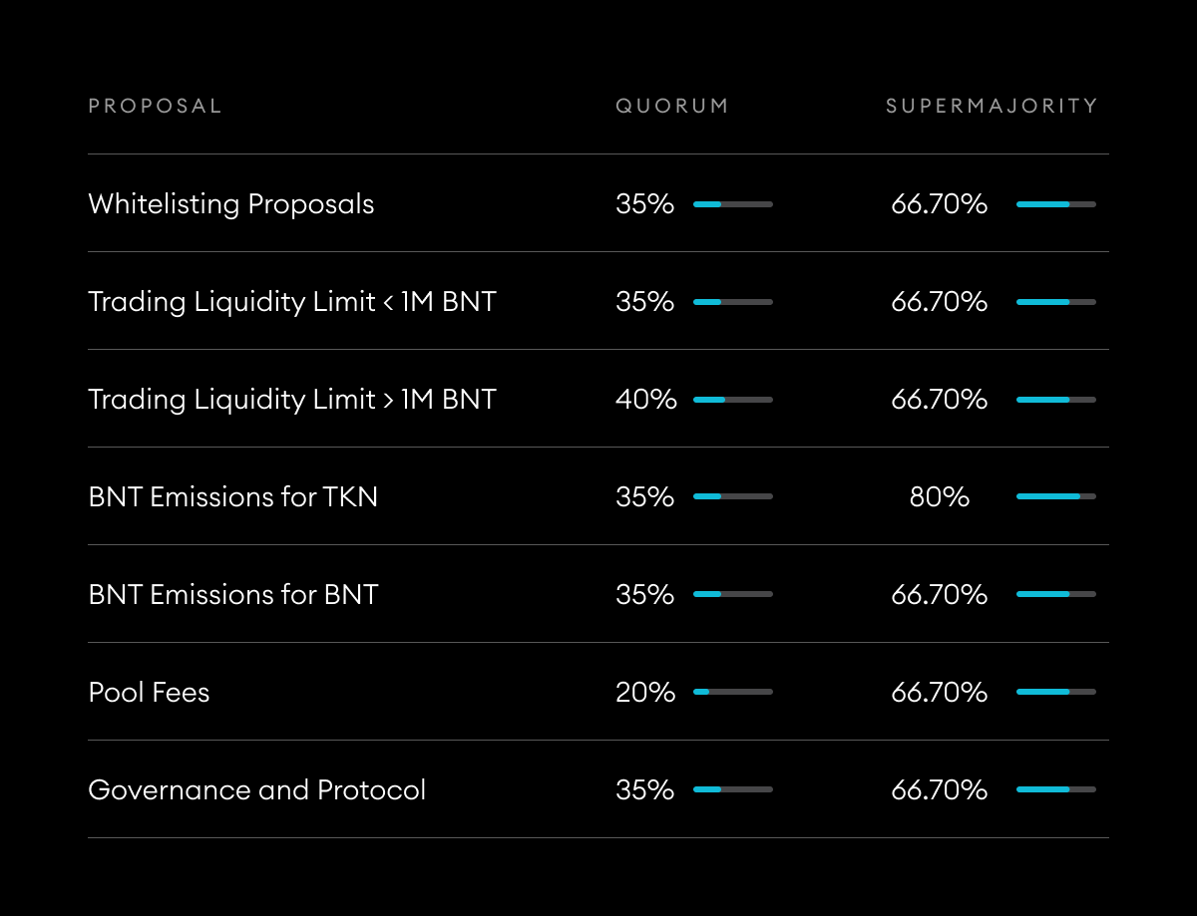Click BNT Emissions for BNT quorum bar
The width and height of the screenshot is (1197, 916).
(733, 594)
